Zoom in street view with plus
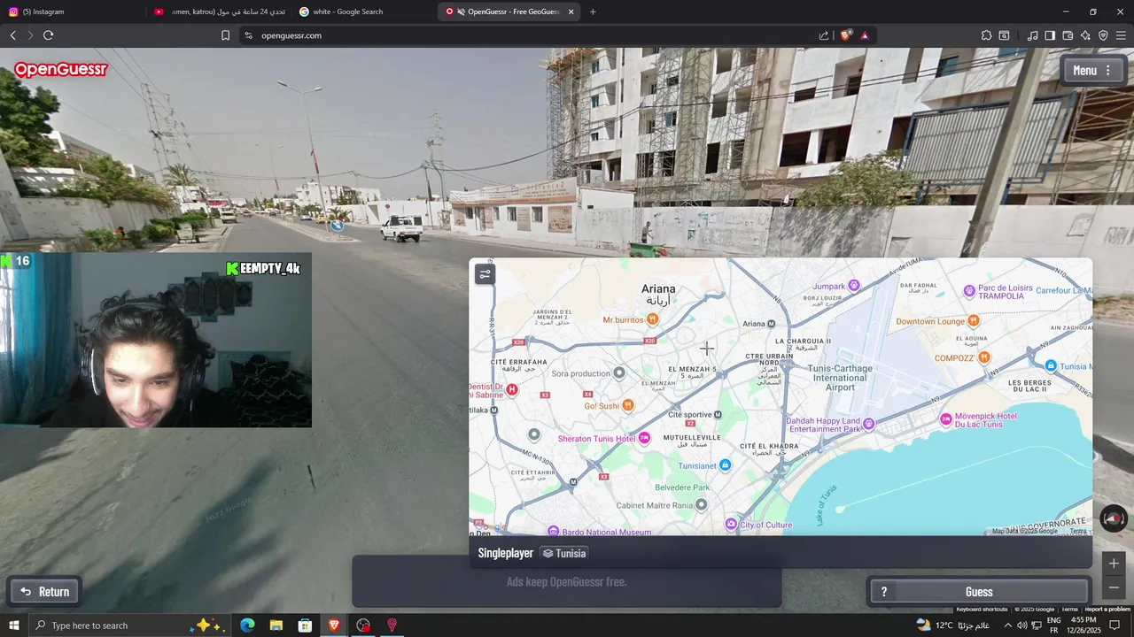1134x637 pixels. click(x=1114, y=564)
